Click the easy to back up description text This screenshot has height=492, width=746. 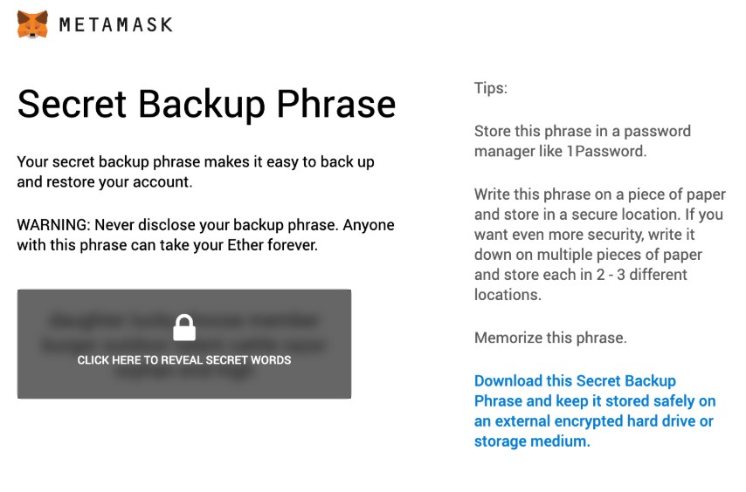coord(196,172)
